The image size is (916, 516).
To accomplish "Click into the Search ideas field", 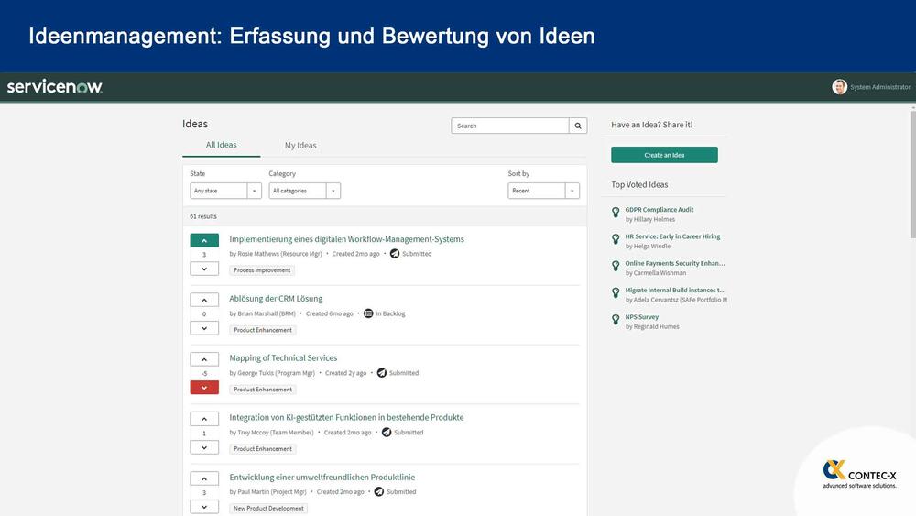I will point(510,126).
